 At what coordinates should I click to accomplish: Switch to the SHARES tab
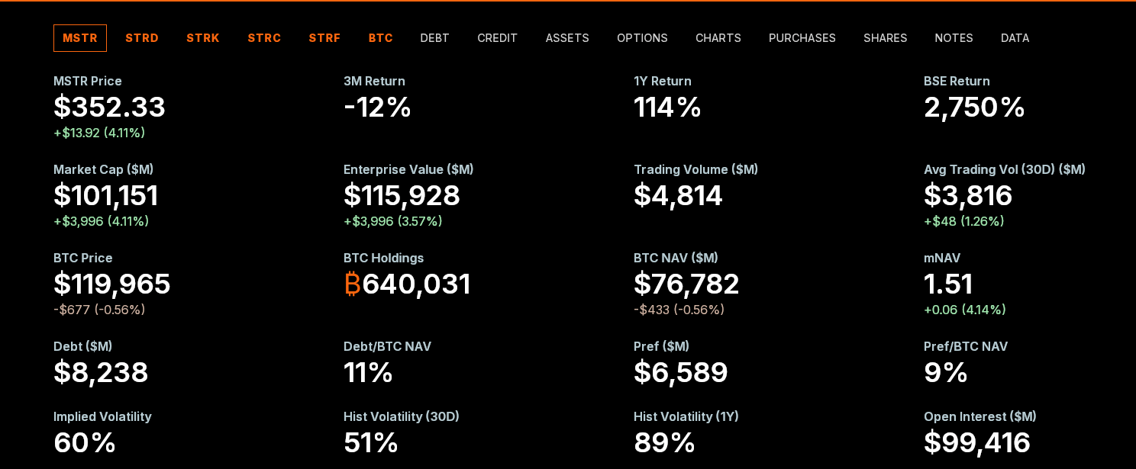click(885, 38)
